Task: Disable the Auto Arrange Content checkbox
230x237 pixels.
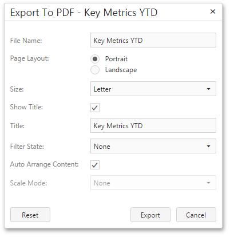Action: 95,165
